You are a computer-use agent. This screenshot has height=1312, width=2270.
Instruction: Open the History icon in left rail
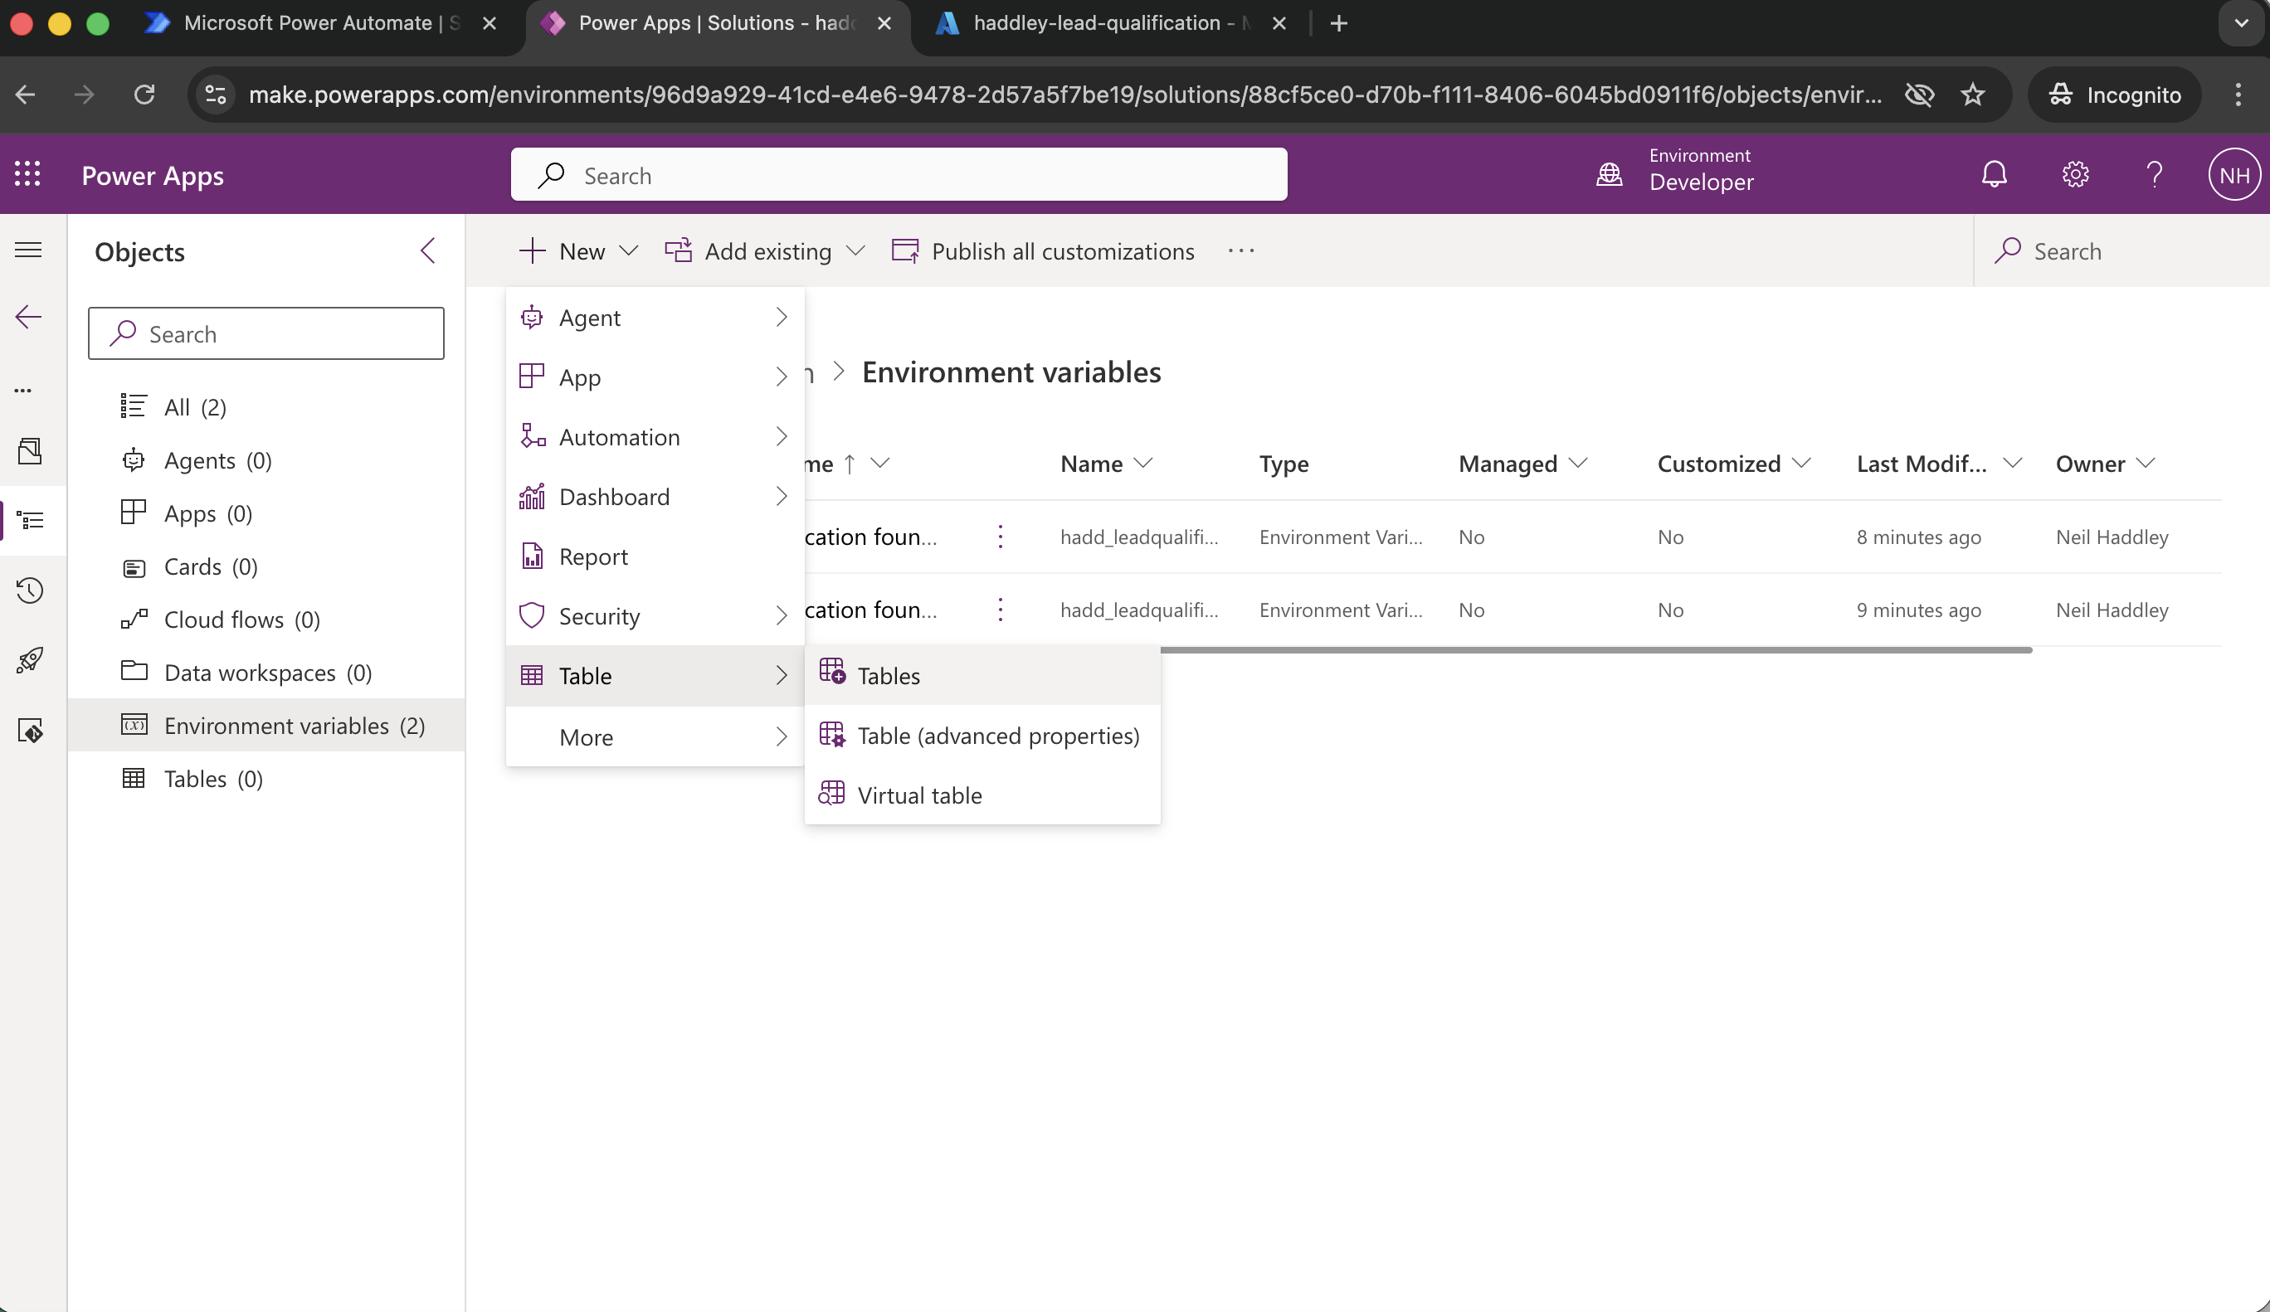30,590
